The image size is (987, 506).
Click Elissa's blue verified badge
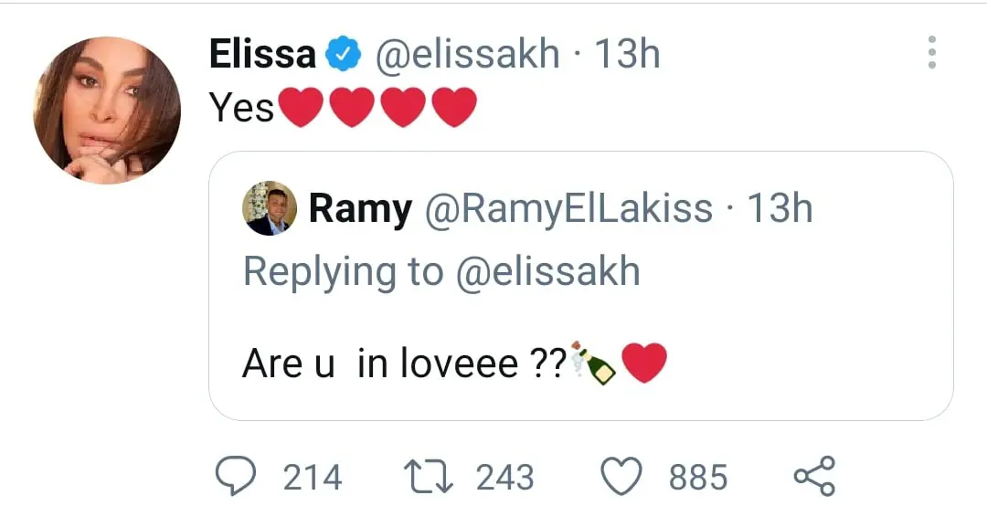point(343,54)
